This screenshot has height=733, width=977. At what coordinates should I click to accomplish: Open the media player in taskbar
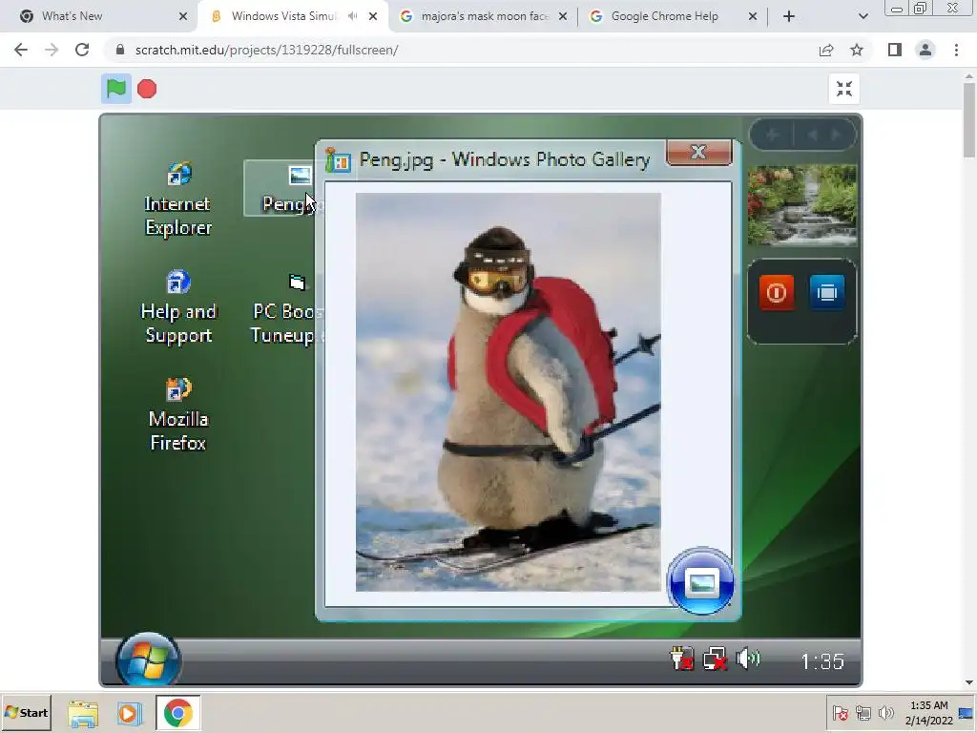tap(129, 713)
